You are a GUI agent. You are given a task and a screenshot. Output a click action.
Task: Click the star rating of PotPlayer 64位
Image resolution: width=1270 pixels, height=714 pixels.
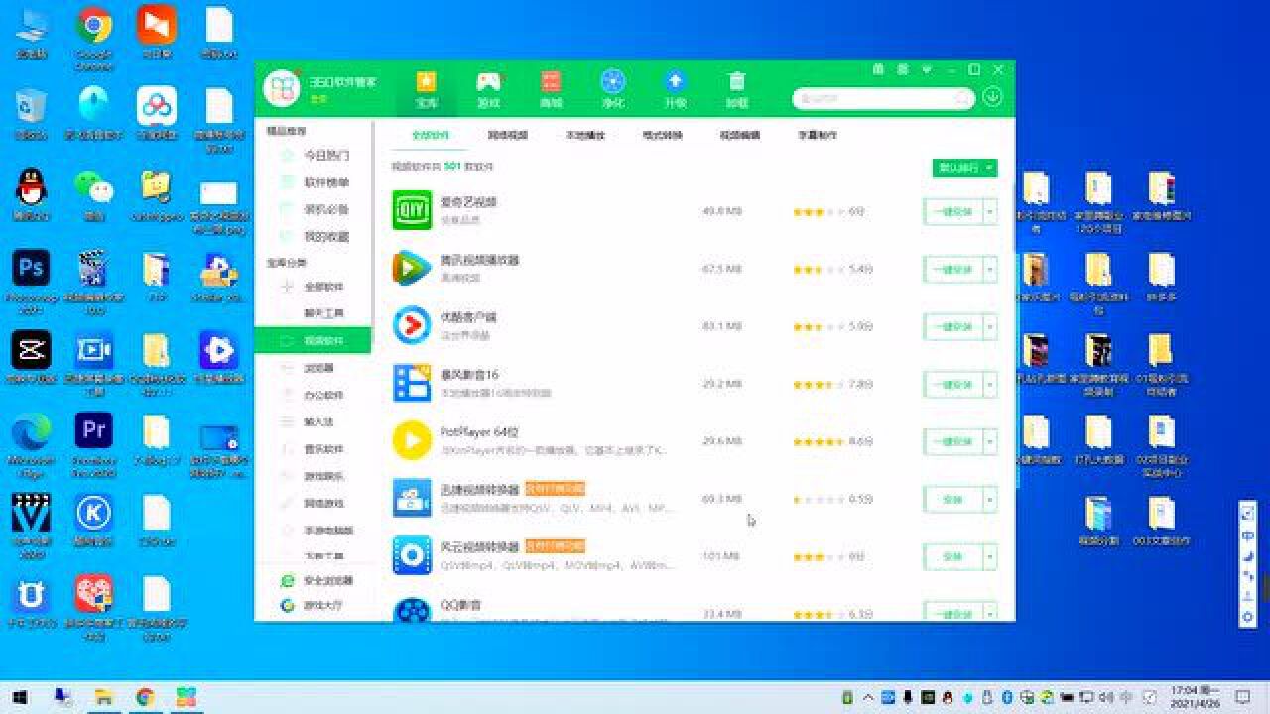(819, 441)
